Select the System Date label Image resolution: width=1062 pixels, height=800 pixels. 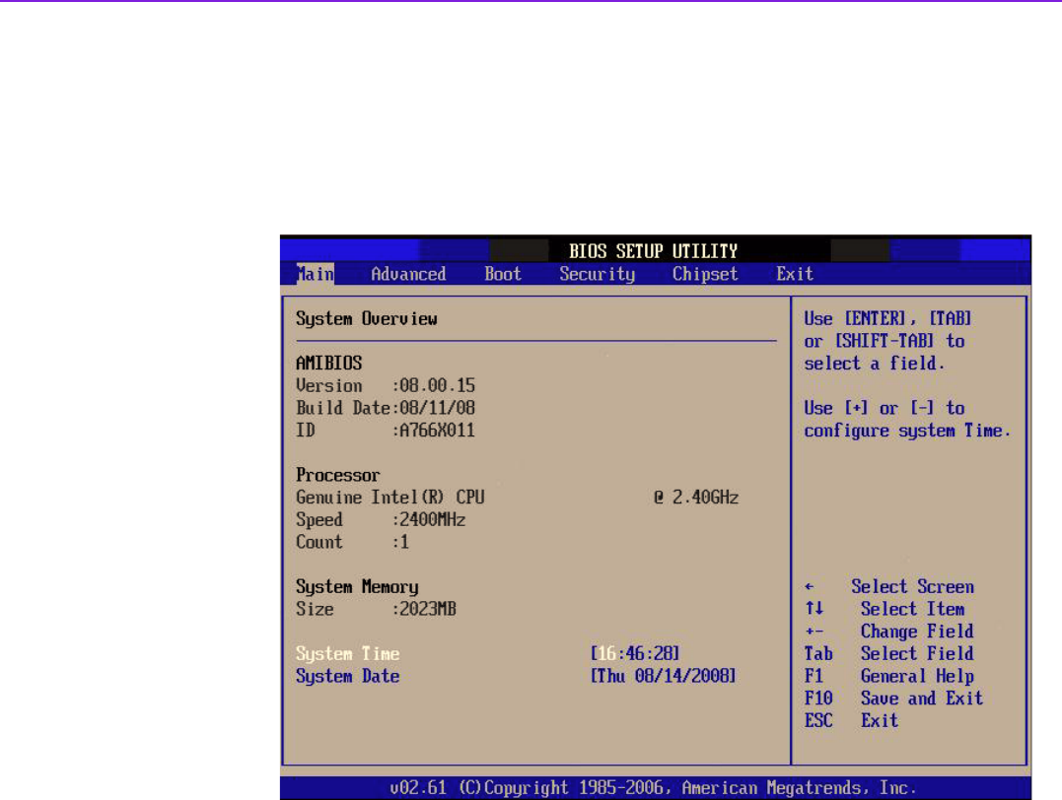(347, 676)
